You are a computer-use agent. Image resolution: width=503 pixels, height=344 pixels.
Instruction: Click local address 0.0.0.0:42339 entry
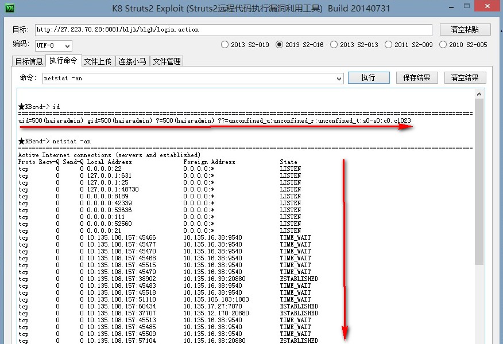click(x=110, y=203)
